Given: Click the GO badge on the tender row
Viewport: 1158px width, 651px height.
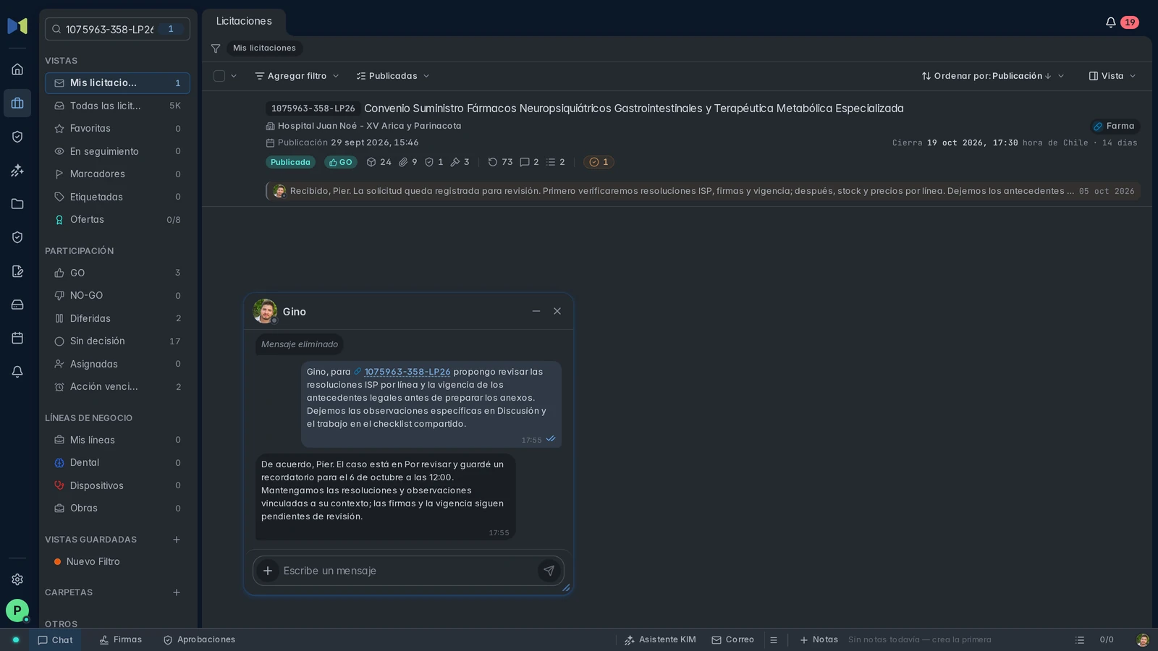Looking at the screenshot, I should pos(341,162).
